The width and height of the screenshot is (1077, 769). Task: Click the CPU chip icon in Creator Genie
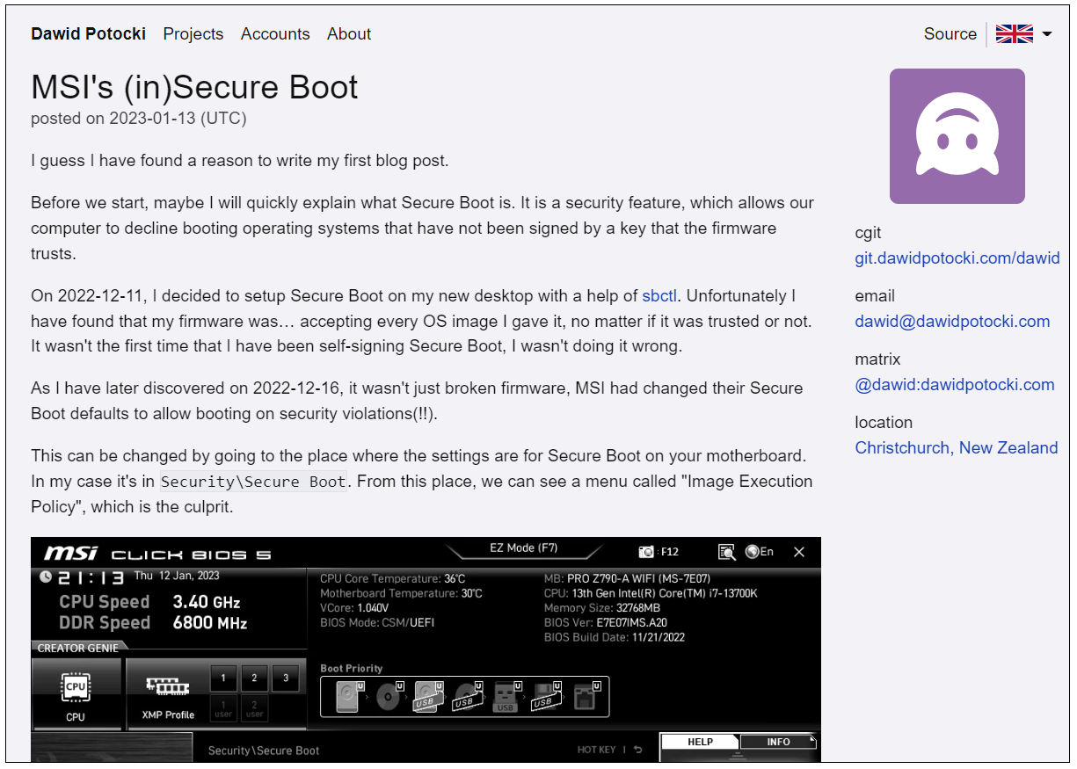pyautogui.click(x=76, y=688)
